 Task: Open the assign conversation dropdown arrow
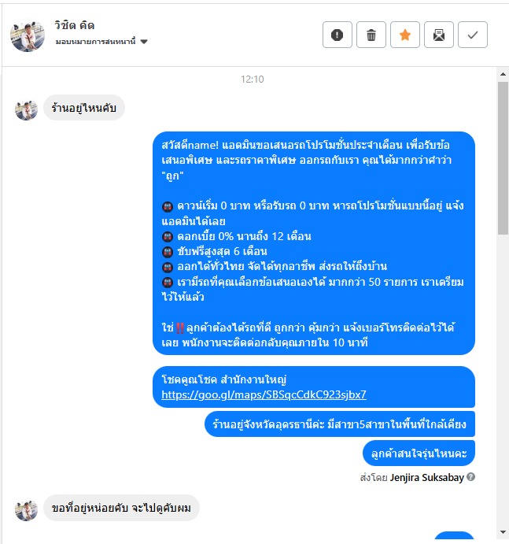point(144,42)
